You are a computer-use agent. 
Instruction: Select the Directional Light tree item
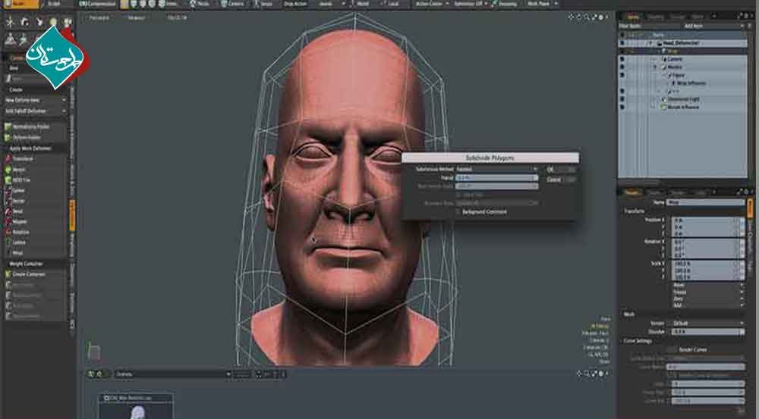click(x=684, y=99)
